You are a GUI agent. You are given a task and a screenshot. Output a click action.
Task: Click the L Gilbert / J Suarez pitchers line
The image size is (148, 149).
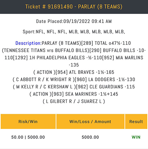click(x=74, y=102)
